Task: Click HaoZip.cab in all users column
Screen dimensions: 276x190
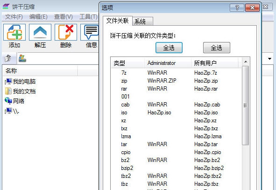Action: tap(207, 105)
